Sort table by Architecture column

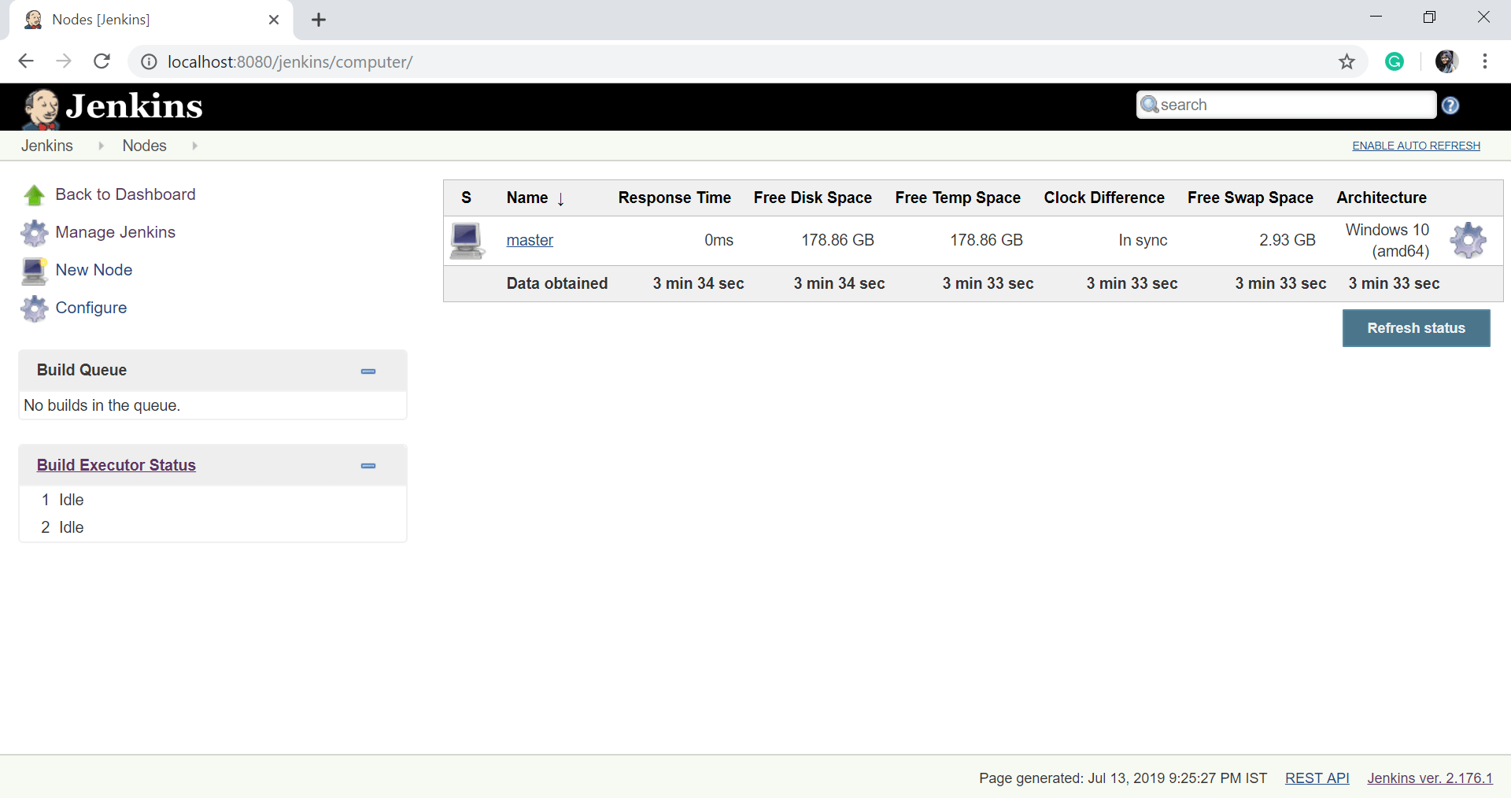click(x=1381, y=198)
